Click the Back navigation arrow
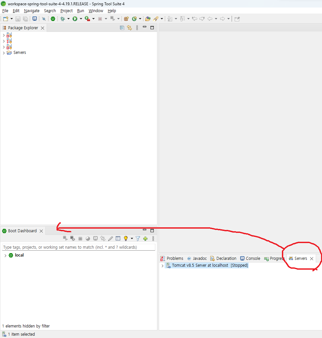 tap(210, 19)
